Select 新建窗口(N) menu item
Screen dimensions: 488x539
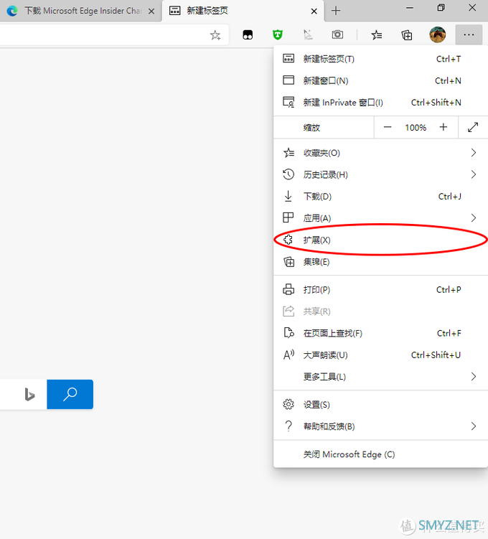point(381,80)
